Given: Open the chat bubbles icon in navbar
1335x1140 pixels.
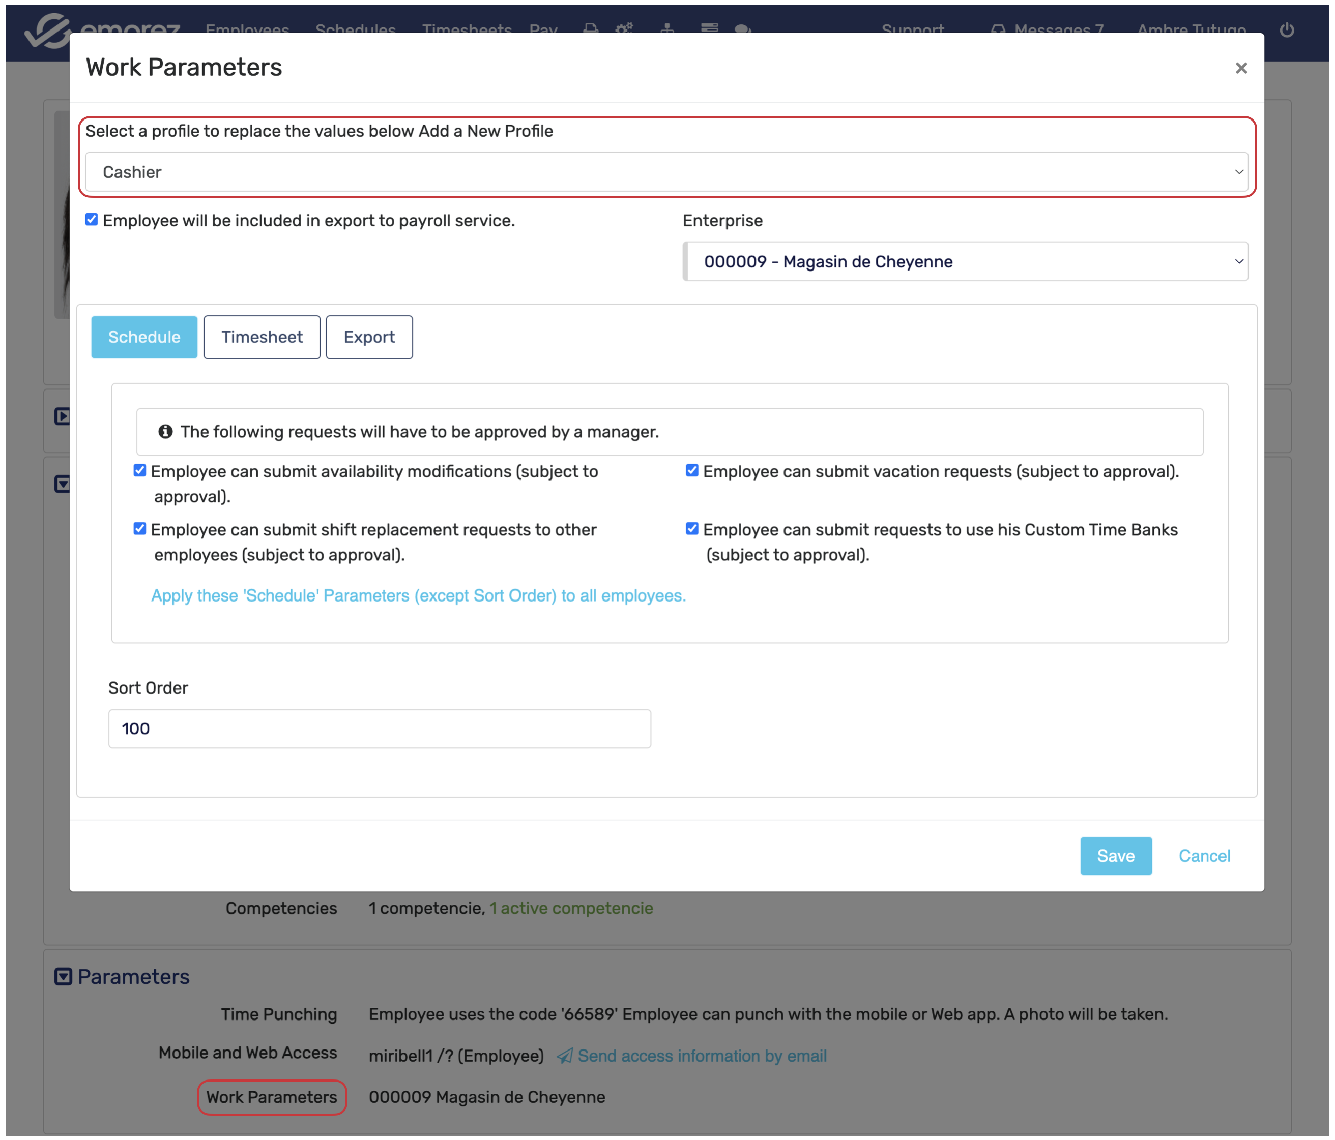Looking at the screenshot, I should point(743,29).
